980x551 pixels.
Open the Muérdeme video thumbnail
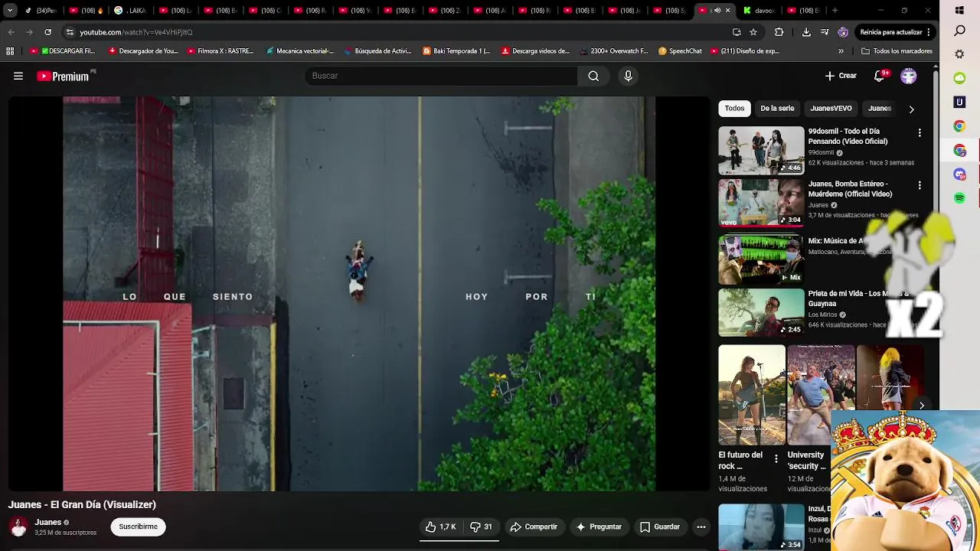[761, 203]
